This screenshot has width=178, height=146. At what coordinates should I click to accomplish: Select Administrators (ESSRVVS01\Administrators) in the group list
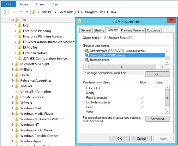click(124, 51)
